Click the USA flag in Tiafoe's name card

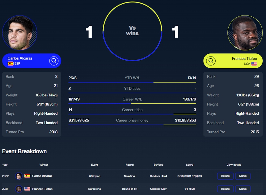254,64
